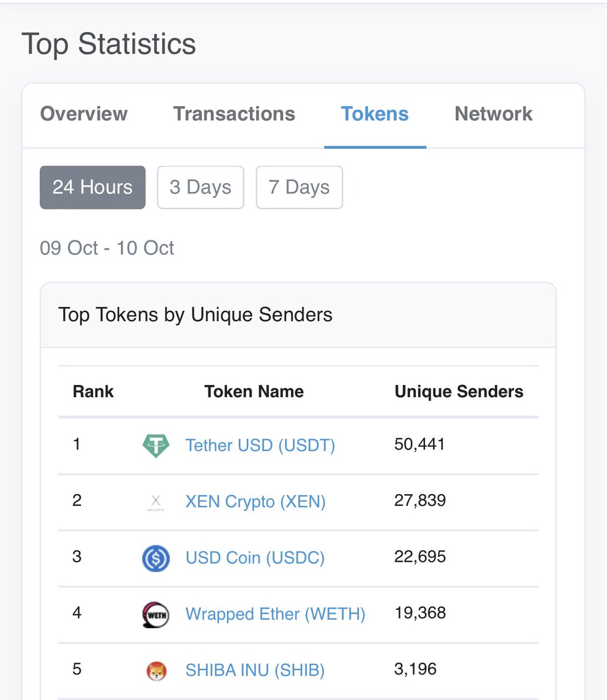Open the Tether USD (USDT) token link

[260, 446]
